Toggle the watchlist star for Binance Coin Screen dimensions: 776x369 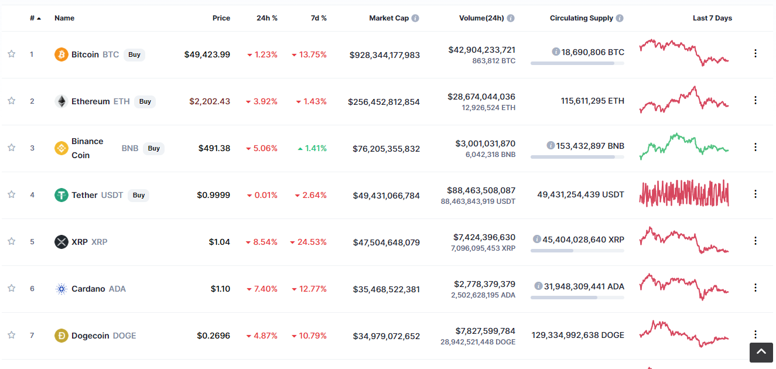click(11, 148)
